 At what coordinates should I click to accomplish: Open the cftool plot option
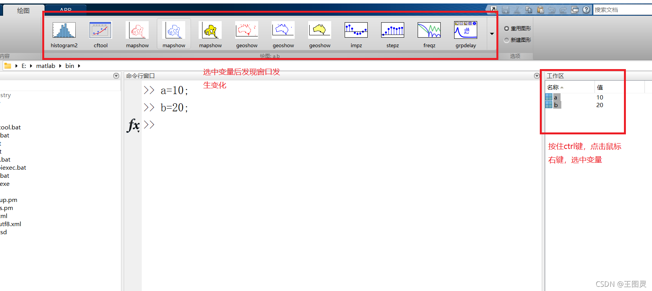(101, 35)
